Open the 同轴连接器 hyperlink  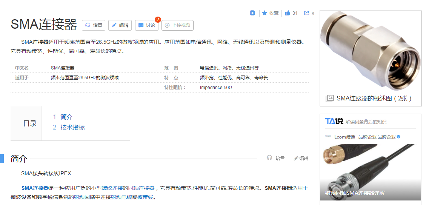click(141, 188)
